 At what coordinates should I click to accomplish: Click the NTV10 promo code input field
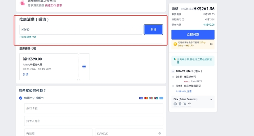tap(81, 30)
